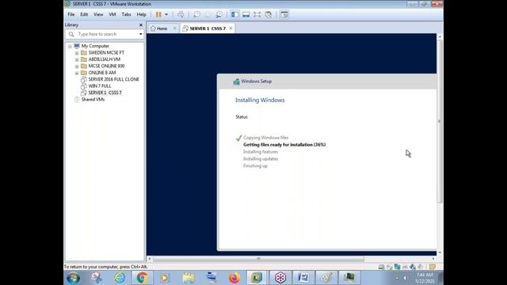Click the purple flower app taskbar icon
The image size is (507, 285).
click(x=280, y=278)
